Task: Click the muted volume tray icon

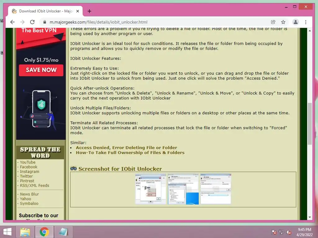Action: point(289,232)
